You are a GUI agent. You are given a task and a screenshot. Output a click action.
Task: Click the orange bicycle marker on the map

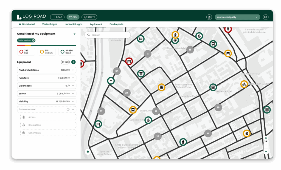(244, 84)
